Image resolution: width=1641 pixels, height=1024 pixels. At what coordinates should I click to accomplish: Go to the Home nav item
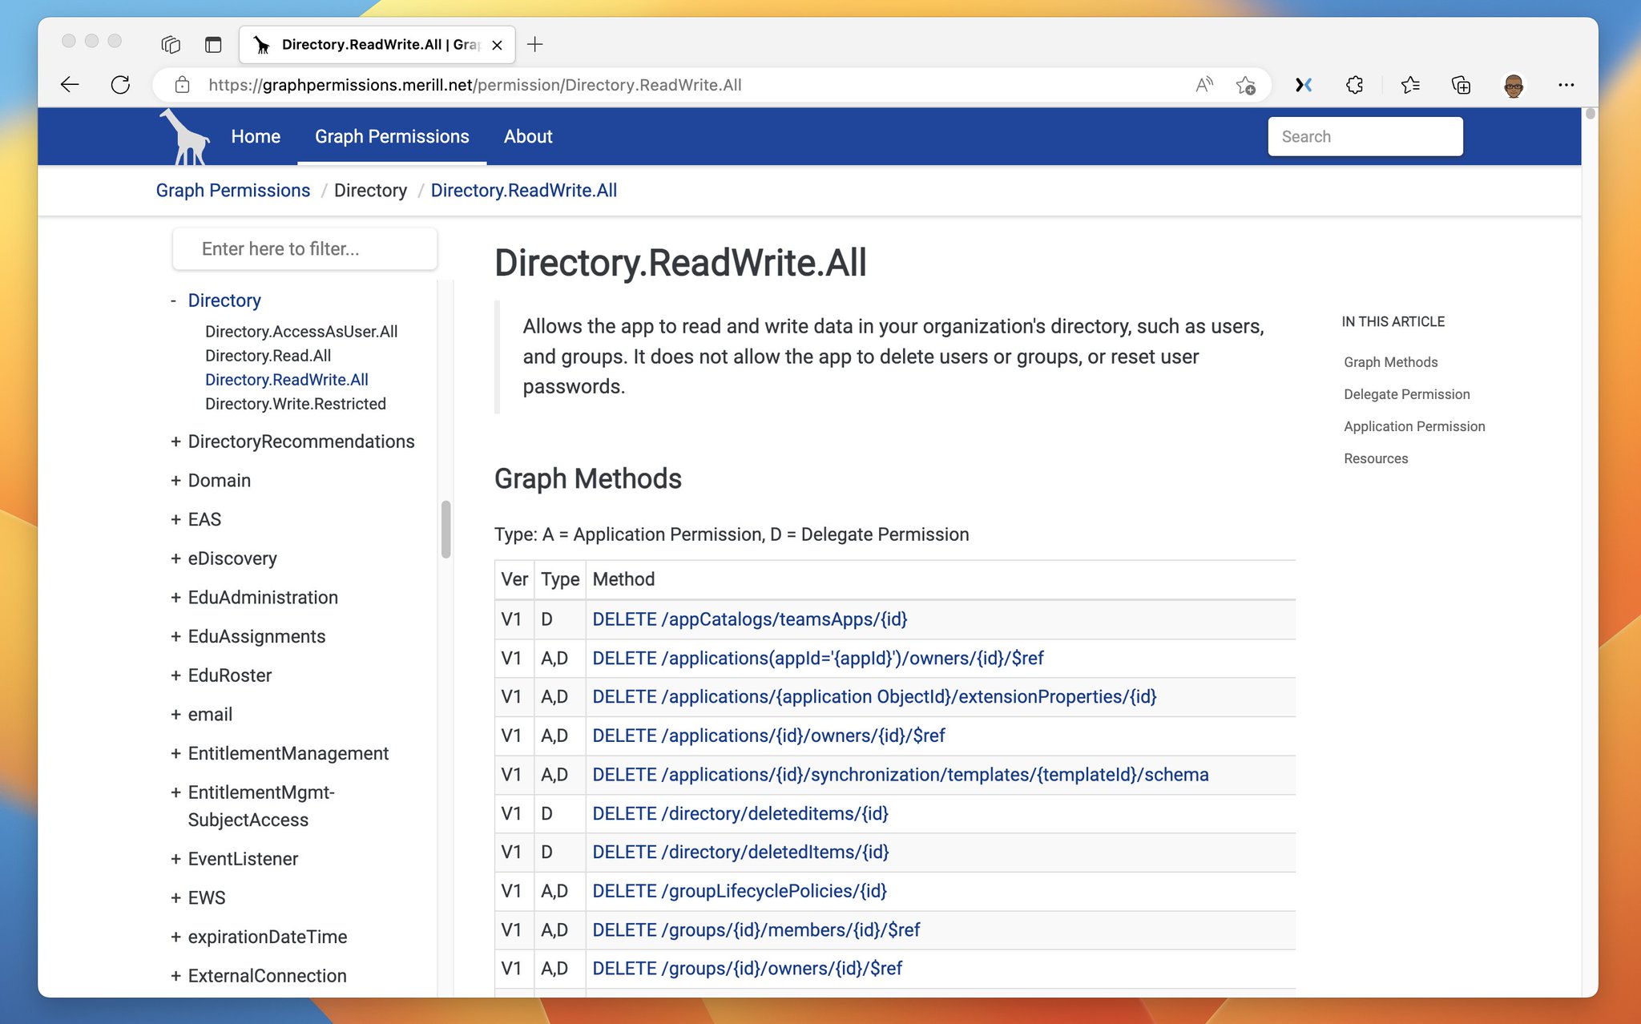256,136
